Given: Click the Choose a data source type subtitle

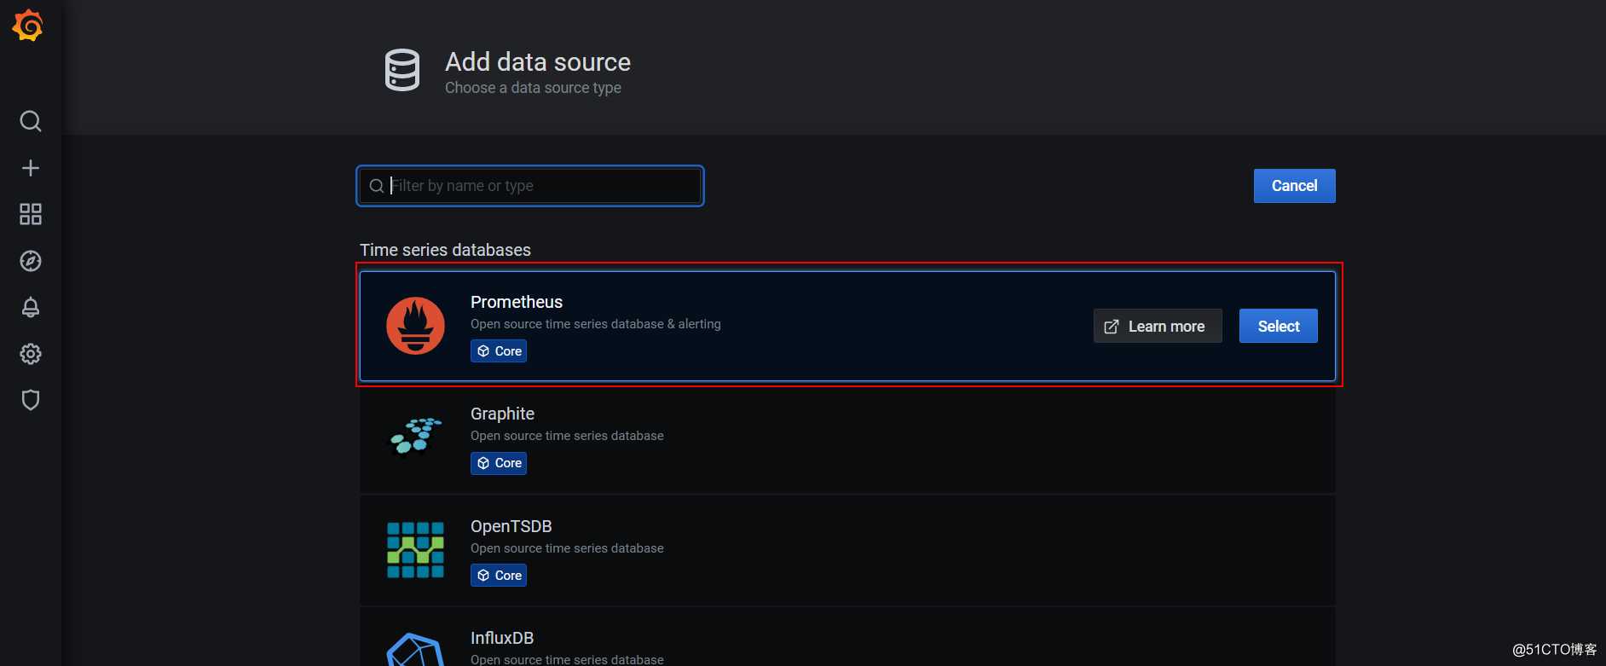Looking at the screenshot, I should click(533, 88).
